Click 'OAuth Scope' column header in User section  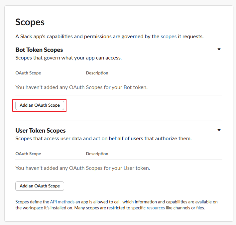(28, 154)
